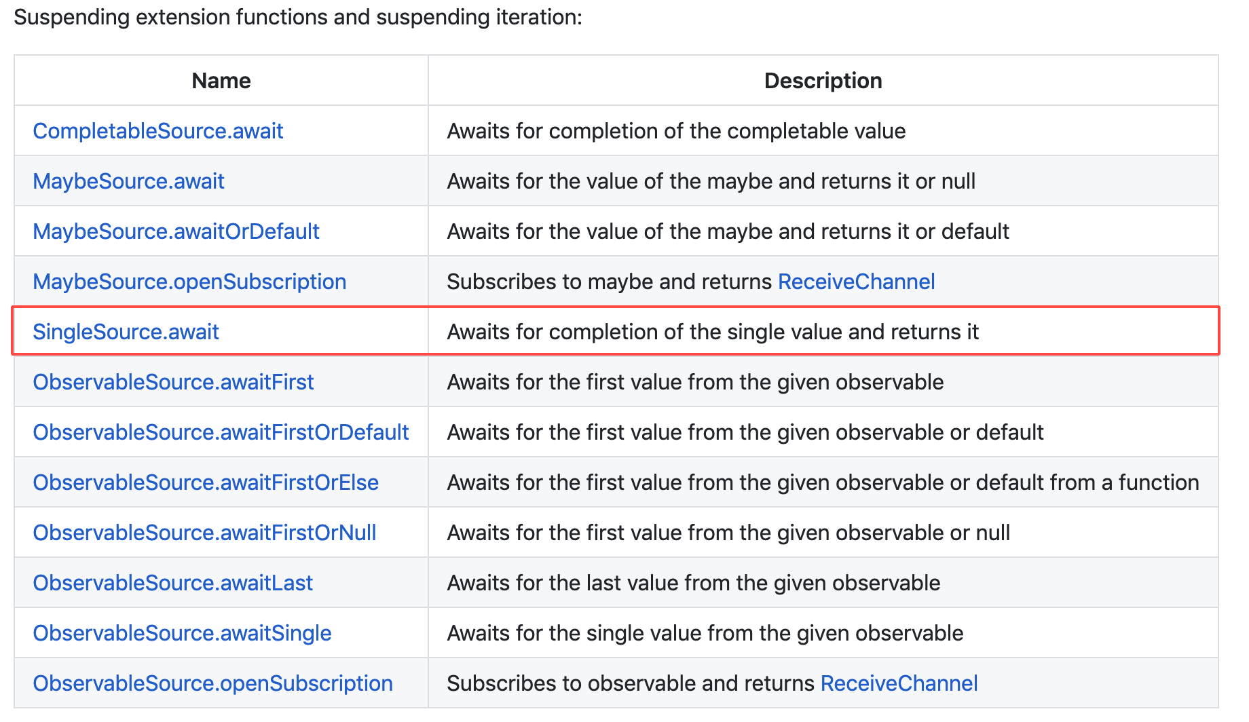This screenshot has width=1249, height=722.
Task: Click the MaybeSource.await link
Action: 128,181
